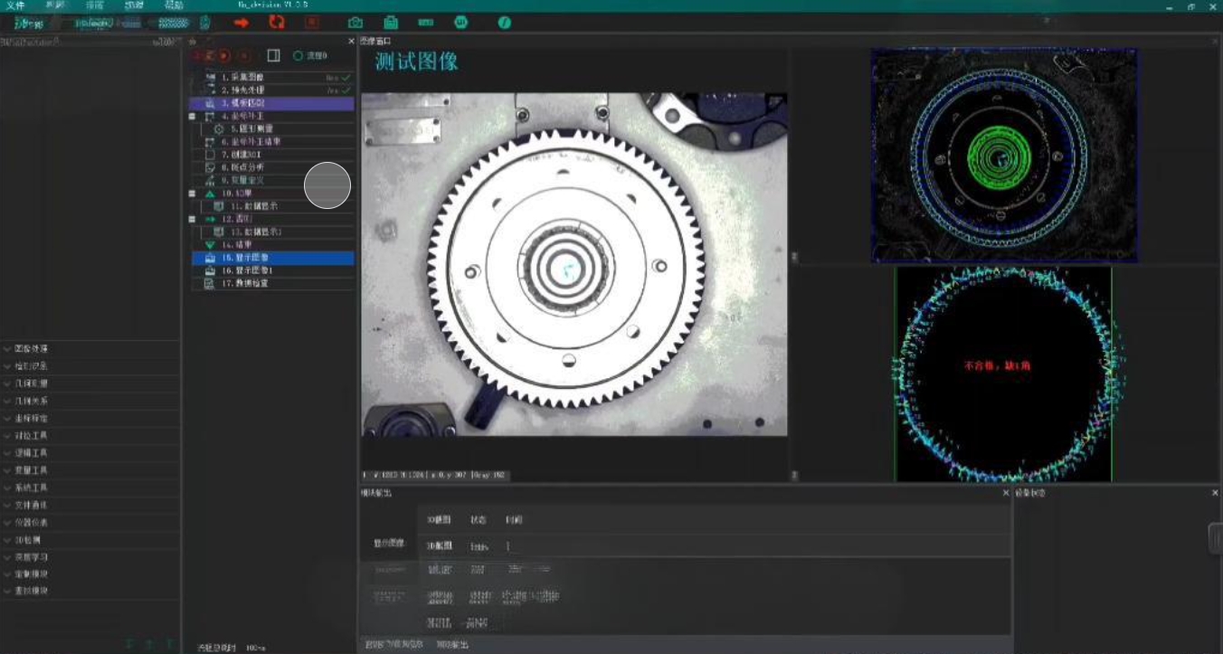The height and width of the screenshot is (654, 1223).
Task: Select step 17 in the flow list
Action: pyautogui.click(x=244, y=283)
